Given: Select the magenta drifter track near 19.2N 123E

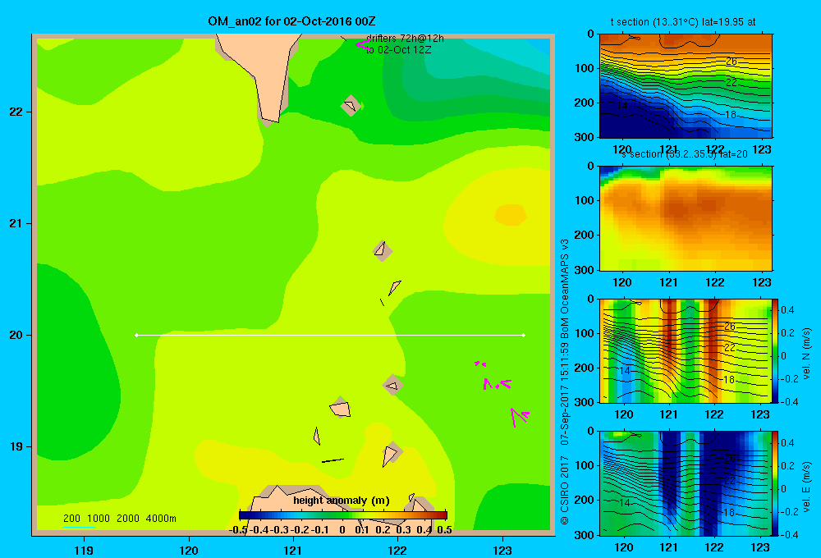Looking at the screenshot, I should pyautogui.click(x=519, y=417).
